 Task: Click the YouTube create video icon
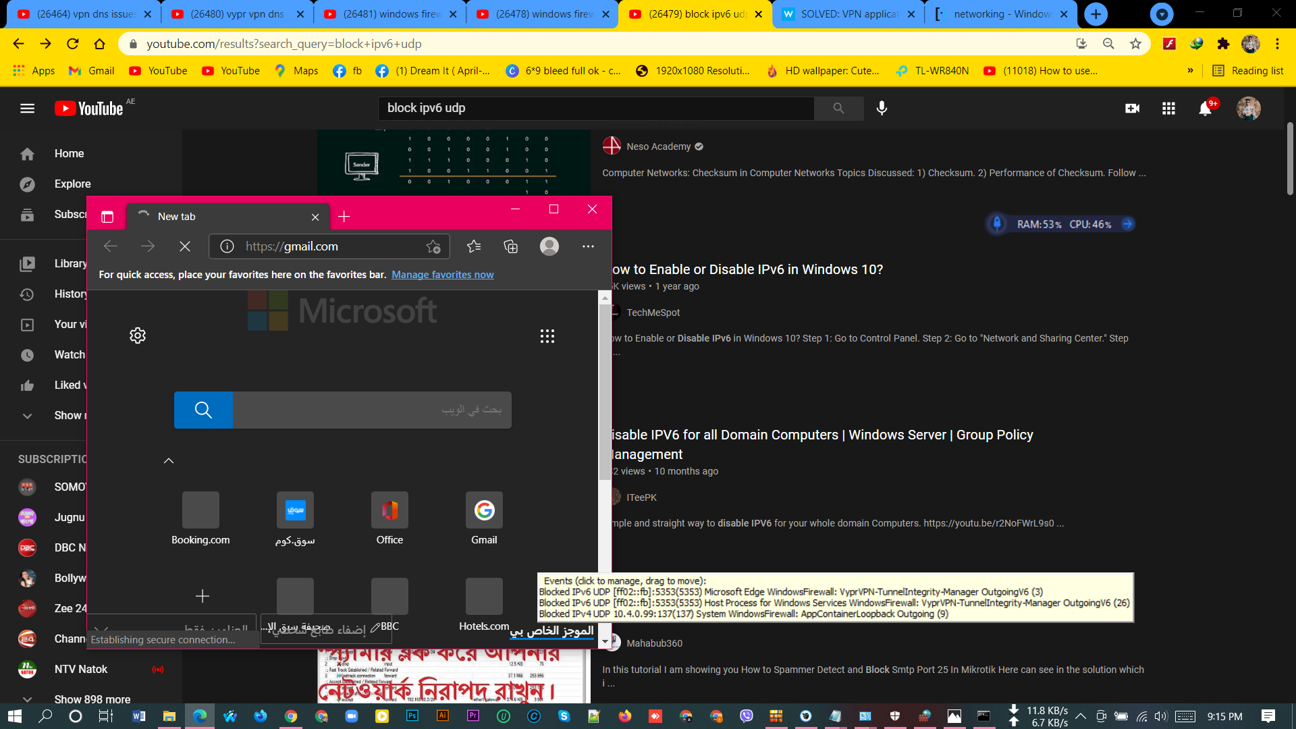point(1132,109)
